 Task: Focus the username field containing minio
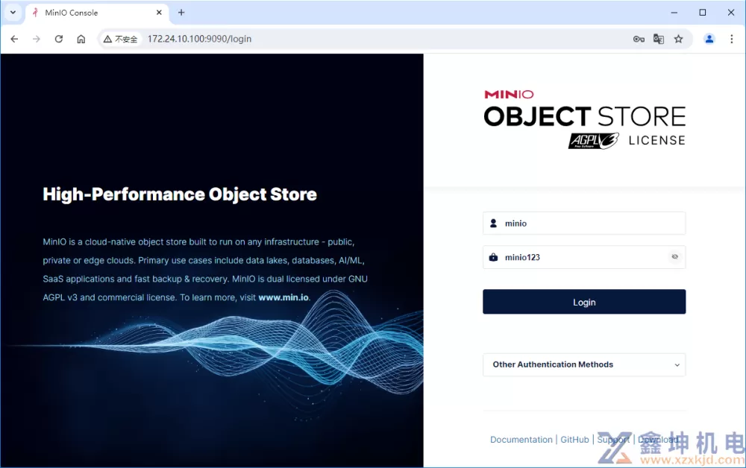584,224
